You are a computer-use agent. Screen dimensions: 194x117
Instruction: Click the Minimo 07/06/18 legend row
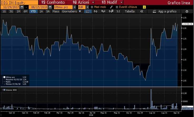[x=16, y=84]
